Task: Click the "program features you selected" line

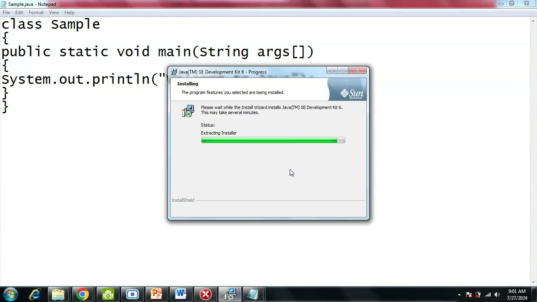Action: tap(233, 93)
